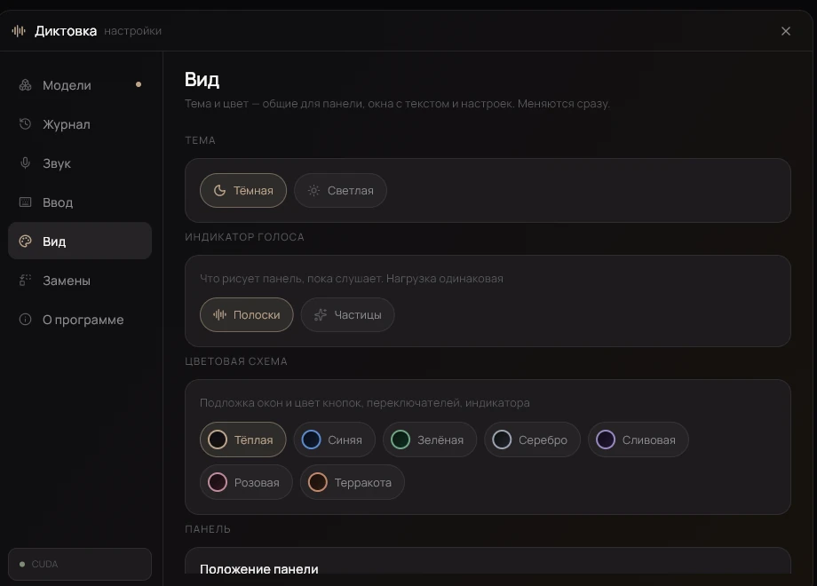Pick the Розовая color scheme
817x586 pixels.
point(246,482)
